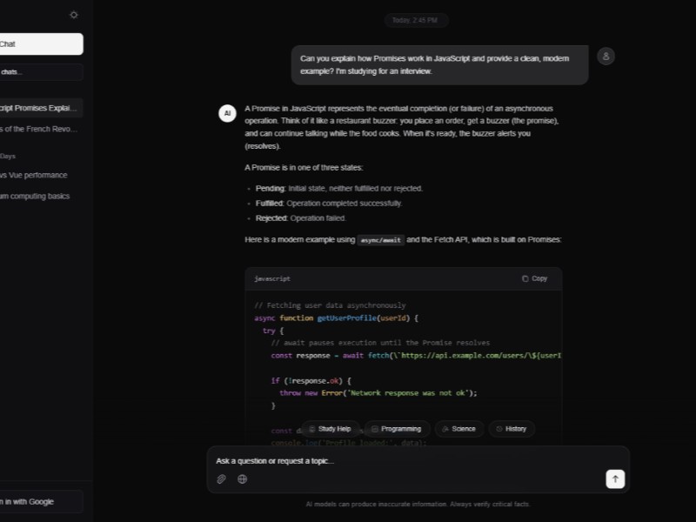The image size is (696, 522).
Task: Open the settings gear icon
Action: coord(74,15)
